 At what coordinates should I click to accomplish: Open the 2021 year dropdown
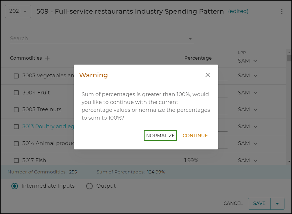18,11
